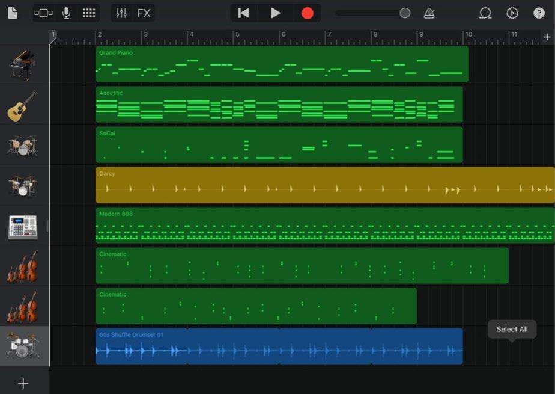
Task: Select the longer Cinematic region
Action: tap(302, 266)
